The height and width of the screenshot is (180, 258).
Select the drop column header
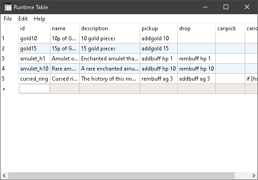point(197,28)
